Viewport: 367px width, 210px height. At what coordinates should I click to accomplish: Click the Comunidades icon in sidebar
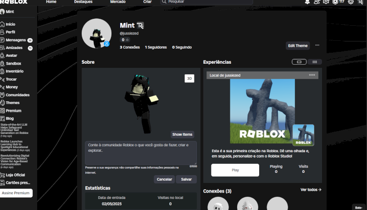(x=2, y=95)
